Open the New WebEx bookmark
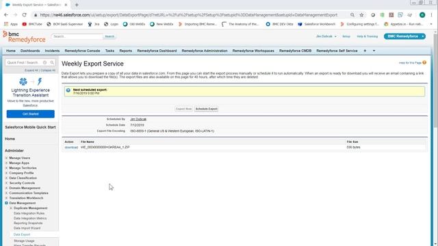Viewport: 438px width, 246px height. 162,25
